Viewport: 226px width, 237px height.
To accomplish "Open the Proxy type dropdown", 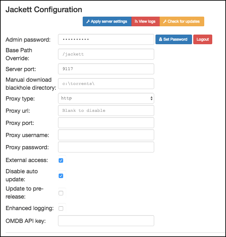I will 106,98.
